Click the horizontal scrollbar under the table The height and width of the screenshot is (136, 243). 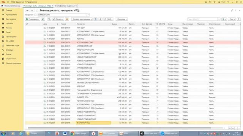click(x=119, y=128)
